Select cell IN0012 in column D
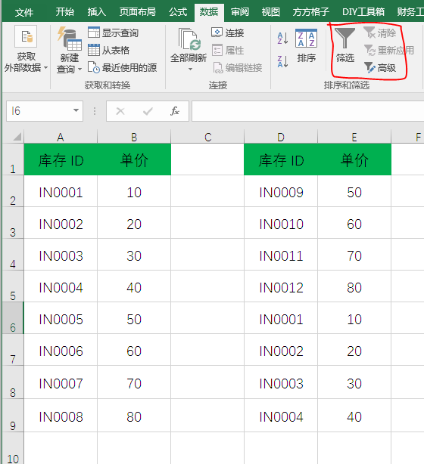The image size is (424, 464). [x=281, y=286]
